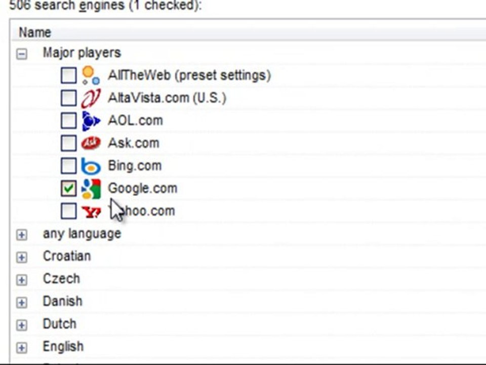Check the AllTheWeb (preset settings) checkbox
The height and width of the screenshot is (365, 486).
click(68, 76)
